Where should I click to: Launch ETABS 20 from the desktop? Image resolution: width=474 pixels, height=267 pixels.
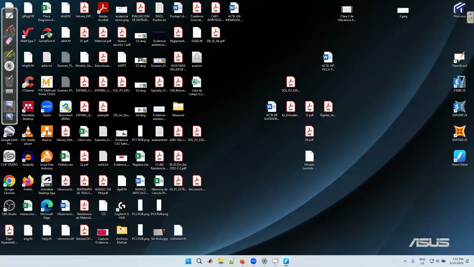point(460,85)
